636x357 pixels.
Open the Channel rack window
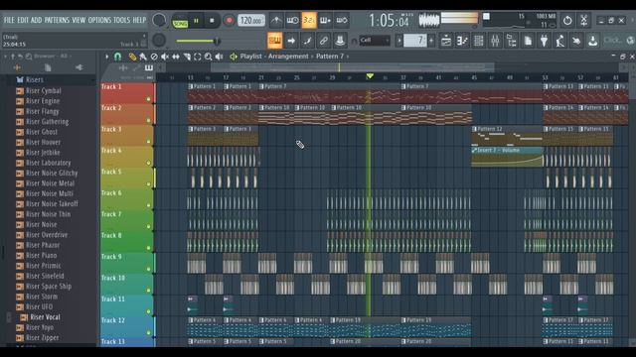tap(479, 41)
